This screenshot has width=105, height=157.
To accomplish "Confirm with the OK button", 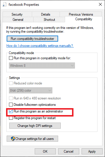I will click(x=45, y=151).
